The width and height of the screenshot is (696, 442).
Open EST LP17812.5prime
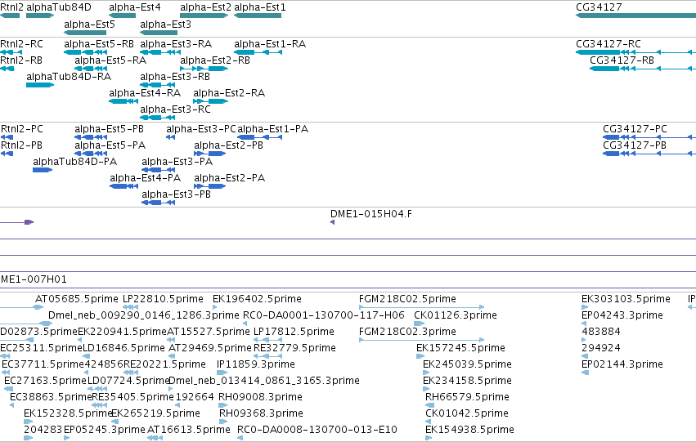point(294,332)
